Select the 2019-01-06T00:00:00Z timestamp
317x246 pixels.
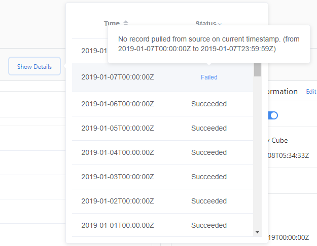[x=118, y=104]
